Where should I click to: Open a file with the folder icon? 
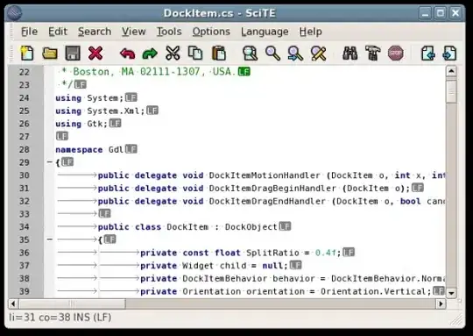pyautogui.click(x=50, y=54)
